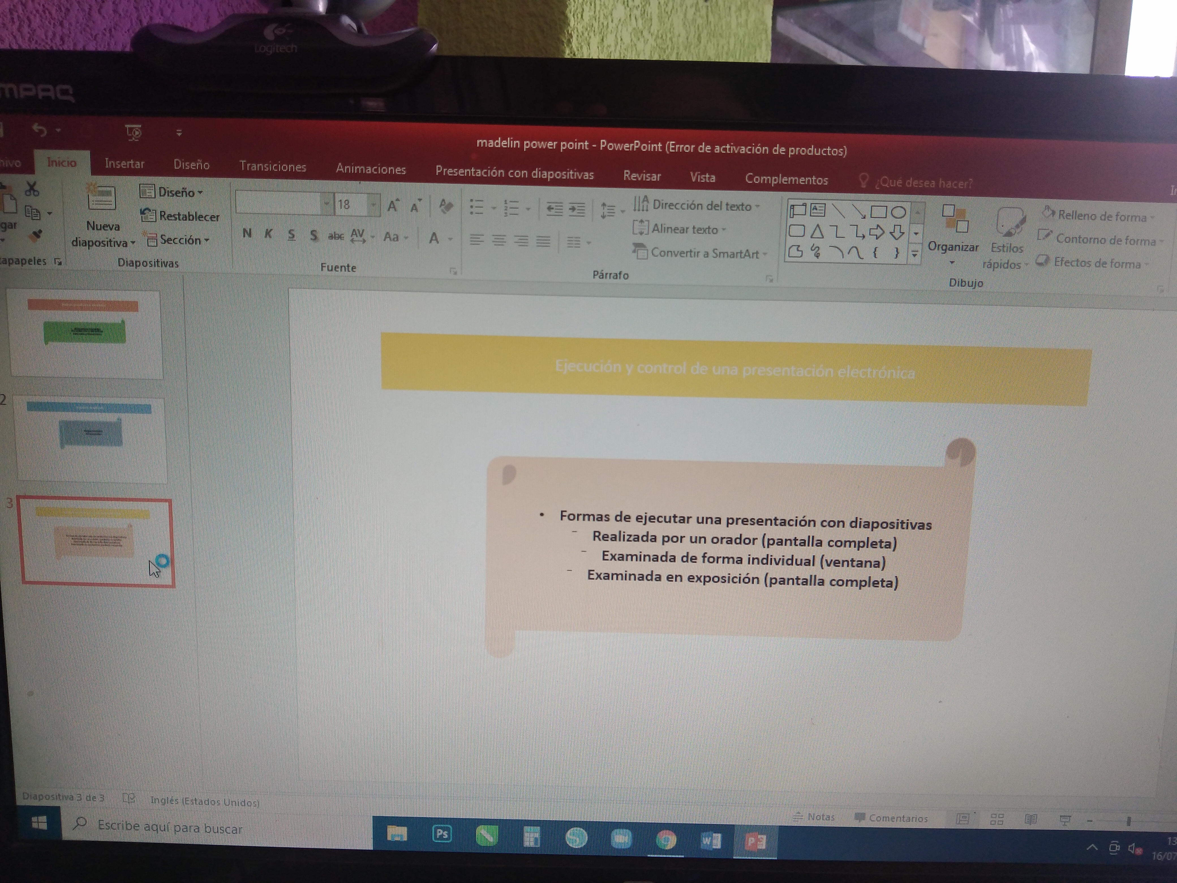Switch to the Revisar tab
1177x883 pixels.
pos(642,176)
